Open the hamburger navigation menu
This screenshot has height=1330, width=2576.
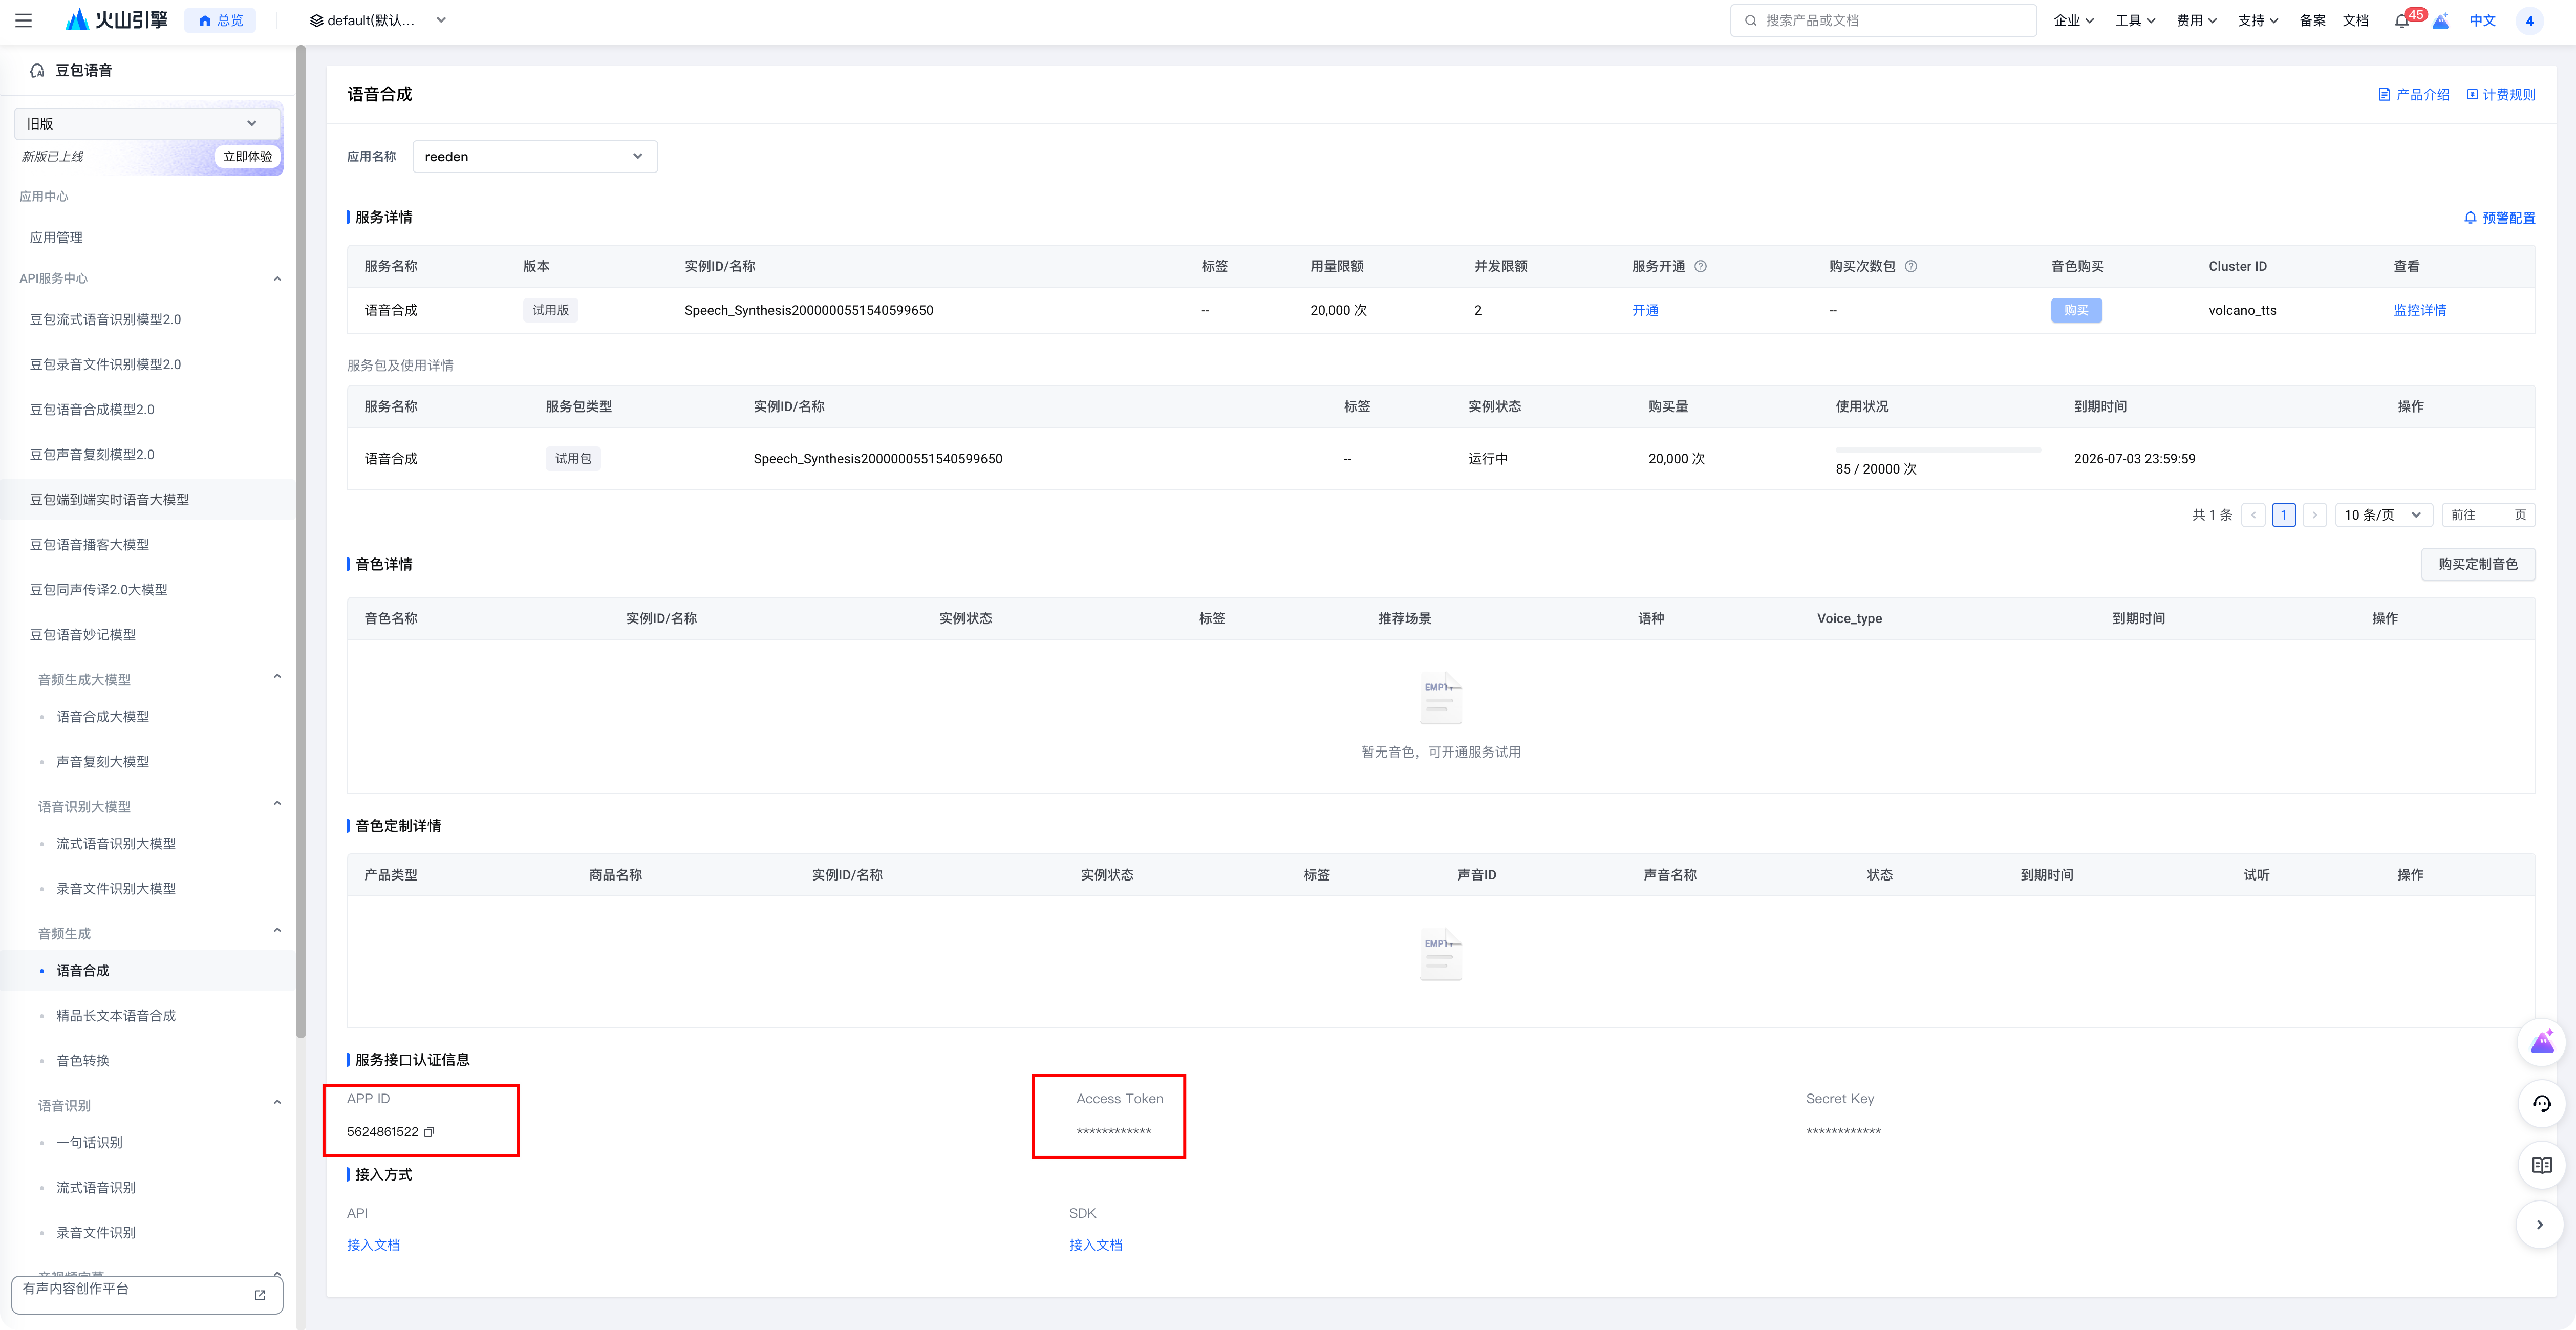pos(24,20)
